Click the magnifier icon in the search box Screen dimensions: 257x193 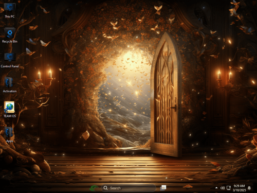click(105, 188)
